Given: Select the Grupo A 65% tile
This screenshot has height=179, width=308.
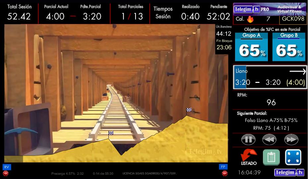Looking at the screenshot, I should point(251,47).
